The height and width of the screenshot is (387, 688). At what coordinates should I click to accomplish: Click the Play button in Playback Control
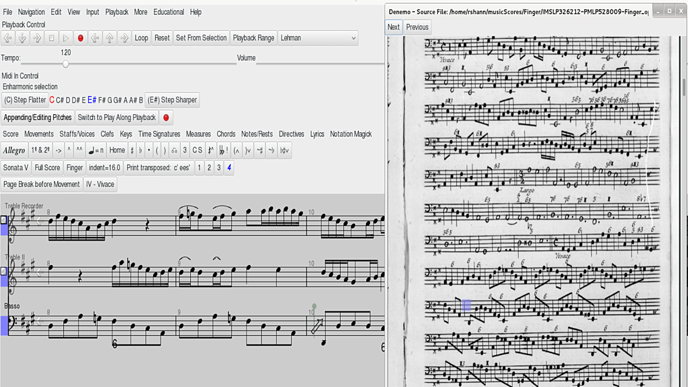(x=66, y=38)
